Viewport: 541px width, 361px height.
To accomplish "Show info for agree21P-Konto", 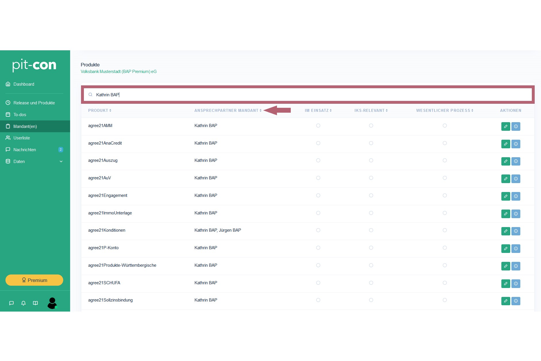I will [516, 249].
